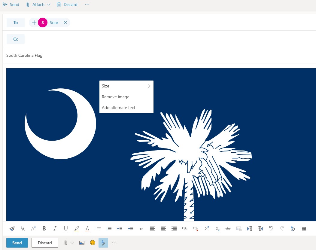This screenshot has width=316, height=250.
Task: Apply superscript formatting
Action: point(207,228)
